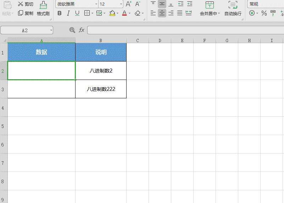The image size is (284, 203).
Task: Select row 1 header
Action: point(4,52)
